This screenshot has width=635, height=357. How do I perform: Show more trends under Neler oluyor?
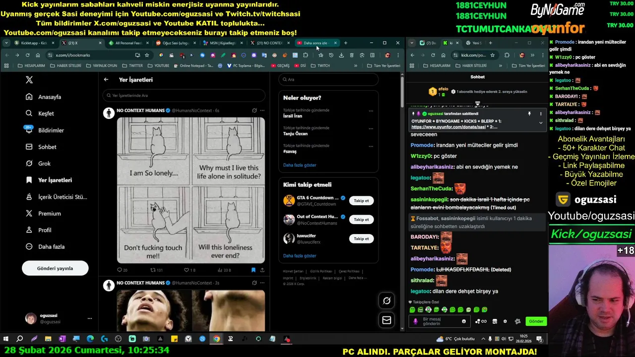[300, 165]
